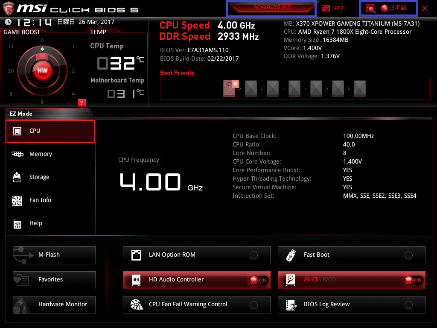
Task: Click the EZ Mode header label
Action: pos(21,114)
